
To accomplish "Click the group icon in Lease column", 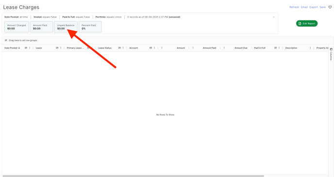I will click(57, 48).
